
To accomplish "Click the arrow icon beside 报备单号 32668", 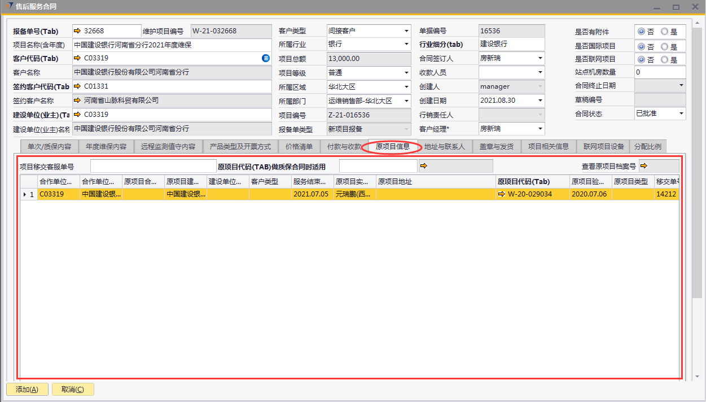I will [x=78, y=31].
